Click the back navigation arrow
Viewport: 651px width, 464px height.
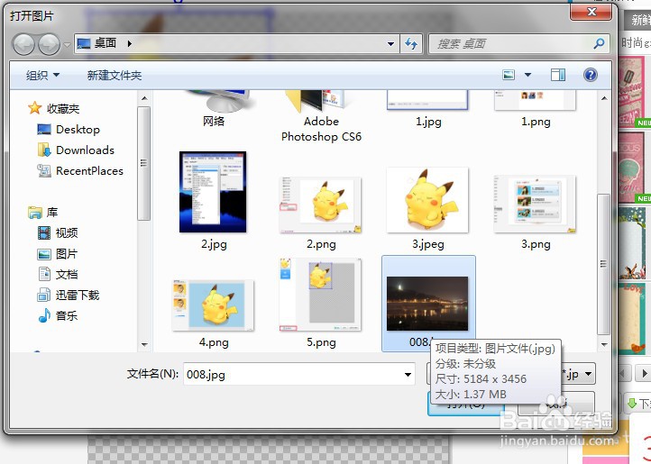click(23, 44)
